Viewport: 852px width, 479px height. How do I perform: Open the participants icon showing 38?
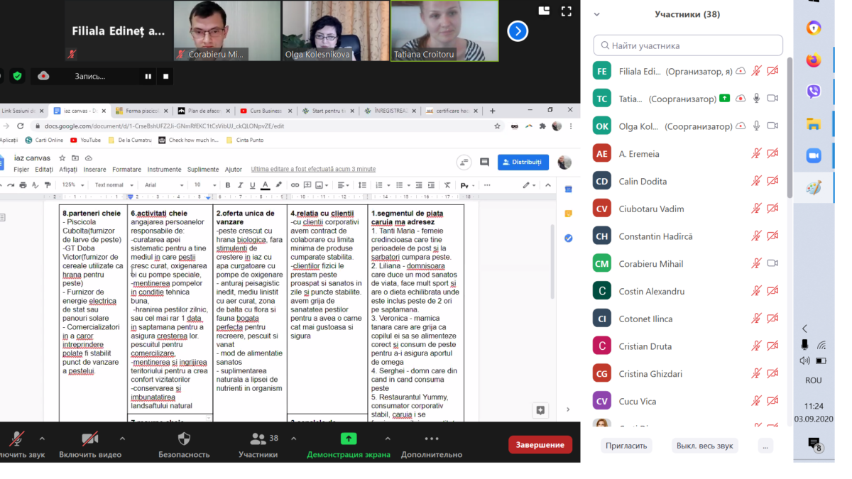pos(258,439)
